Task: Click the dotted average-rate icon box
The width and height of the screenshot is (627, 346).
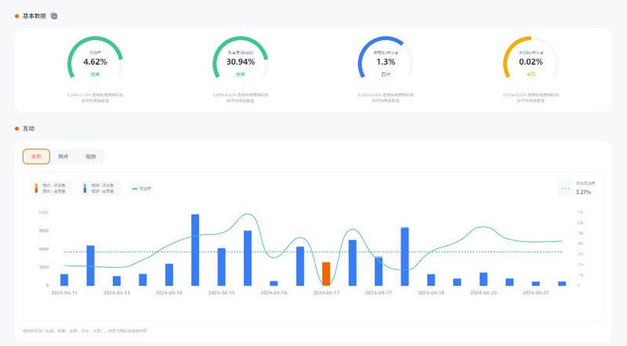Action: coord(564,188)
